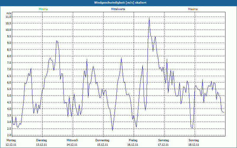Click the date 16.12.11
The height and width of the screenshot is (148, 237).
(x=133, y=145)
